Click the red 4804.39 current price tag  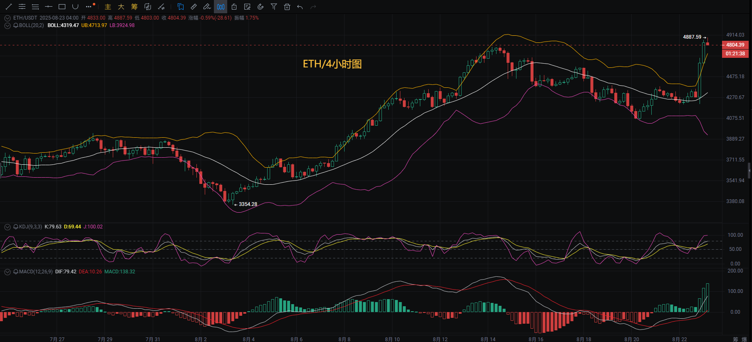click(x=735, y=45)
